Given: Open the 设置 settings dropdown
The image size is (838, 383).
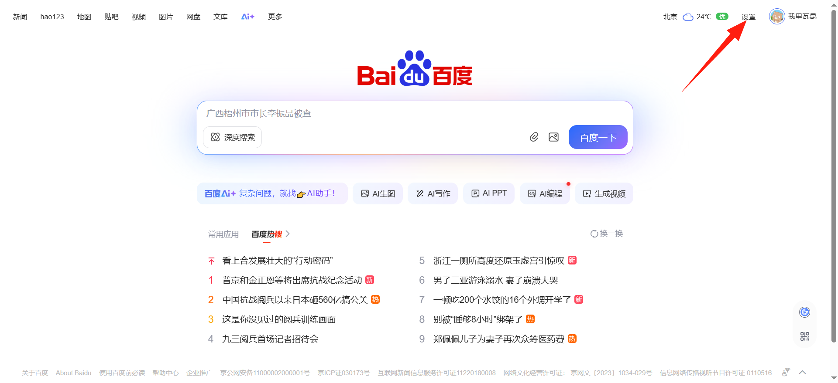Looking at the screenshot, I should click(748, 17).
